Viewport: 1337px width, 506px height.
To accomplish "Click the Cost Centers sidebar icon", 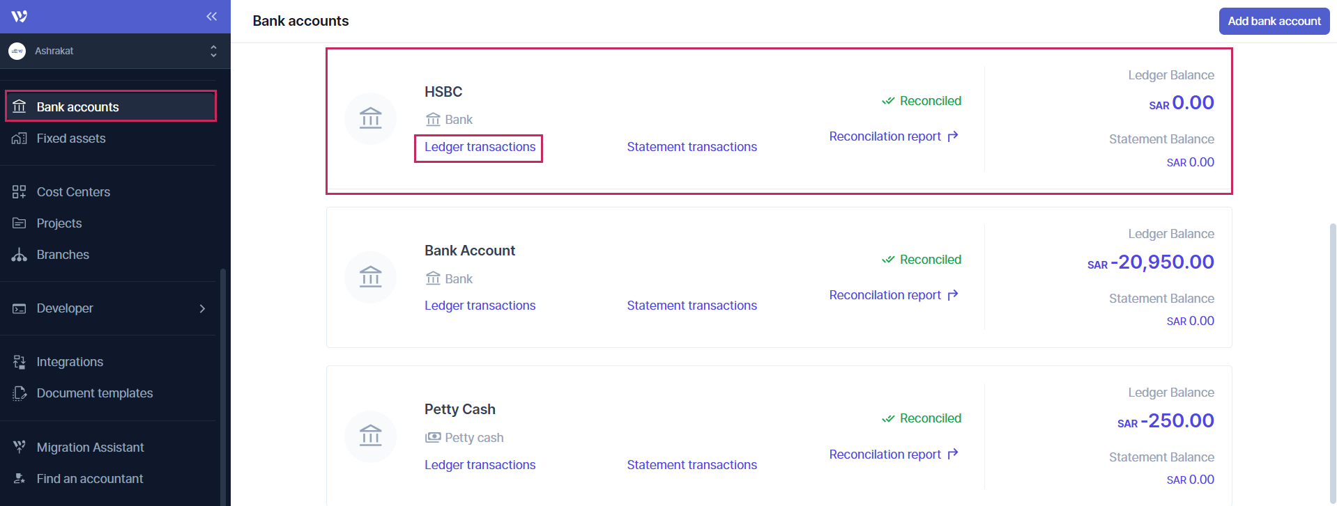I will [20, 192].
